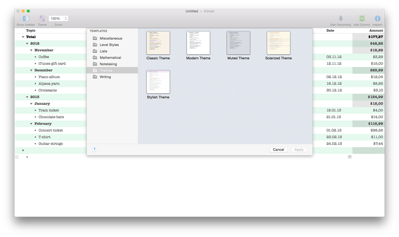The height and width of the screenshot is (237, 399).
Task: Collapse the November disclosure triangle
Action: tap(31, 50)
